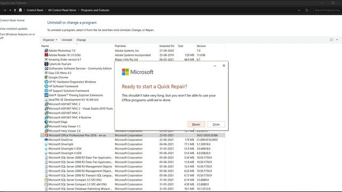
Task: Minimize the Microsoft repair dialog
Action: point(215,66)
